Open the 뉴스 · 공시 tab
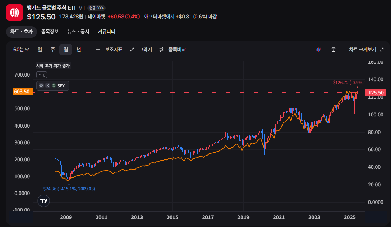Viewport: 391px width, 227px height. [x=78, y=32]
